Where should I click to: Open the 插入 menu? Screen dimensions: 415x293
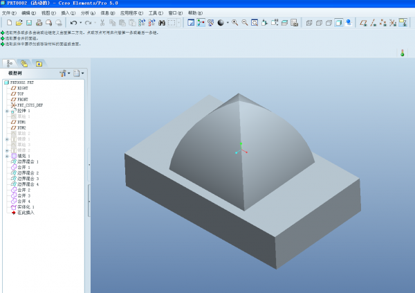(x=68, y=13)
